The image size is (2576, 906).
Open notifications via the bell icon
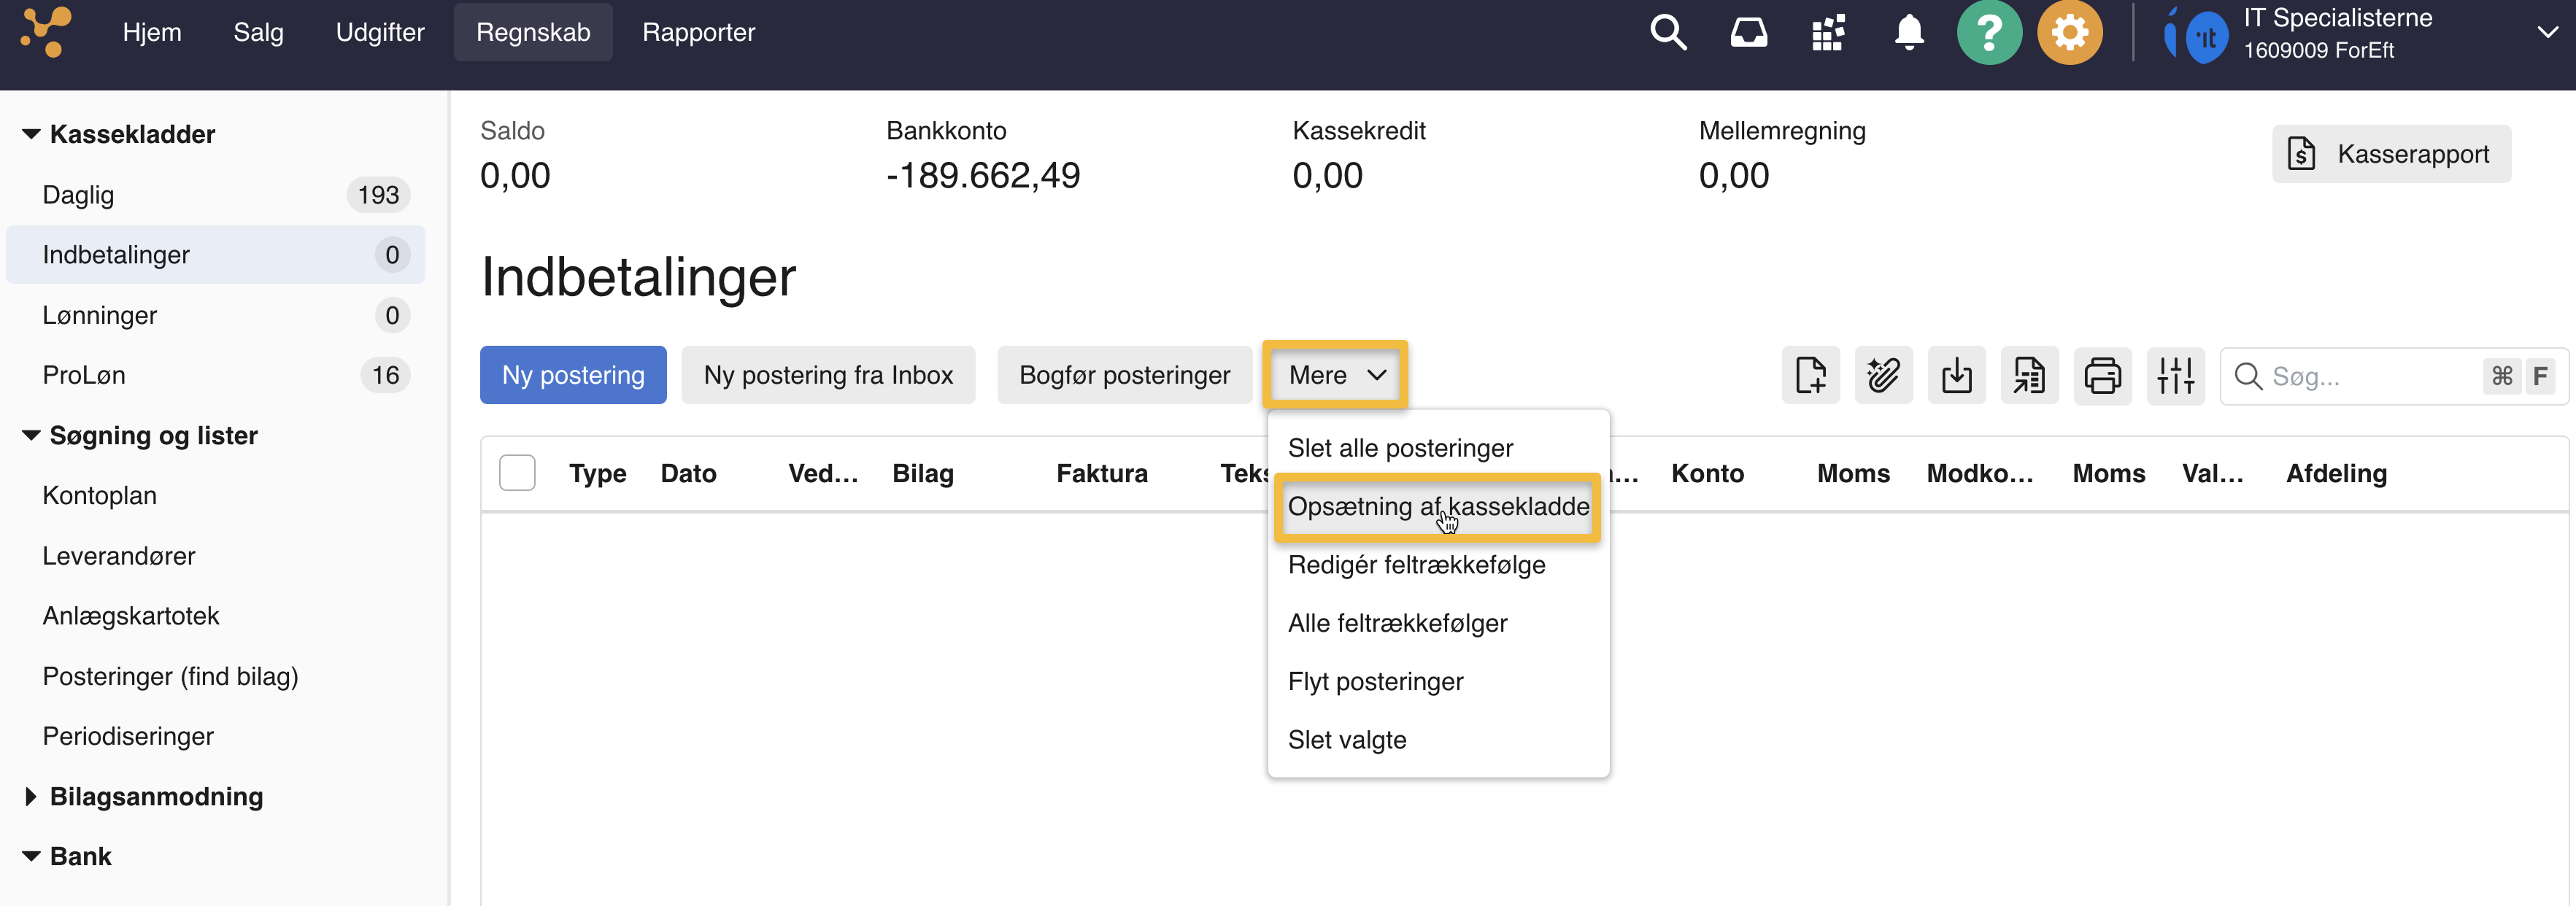coord(1908,32)
